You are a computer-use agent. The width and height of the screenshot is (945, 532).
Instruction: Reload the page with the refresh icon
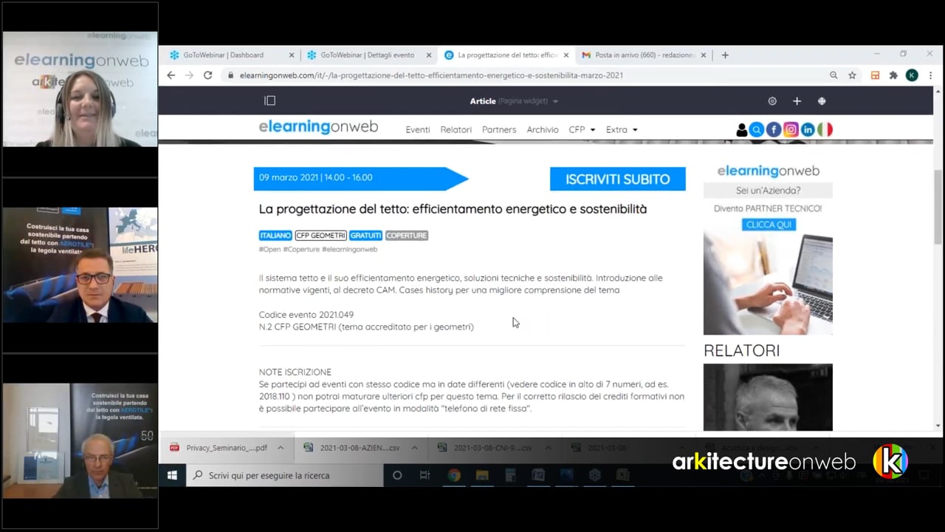click(x=207, y=75)
